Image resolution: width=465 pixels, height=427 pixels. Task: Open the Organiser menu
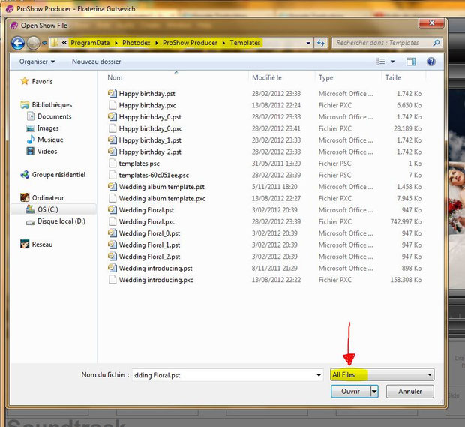(37, 62)
